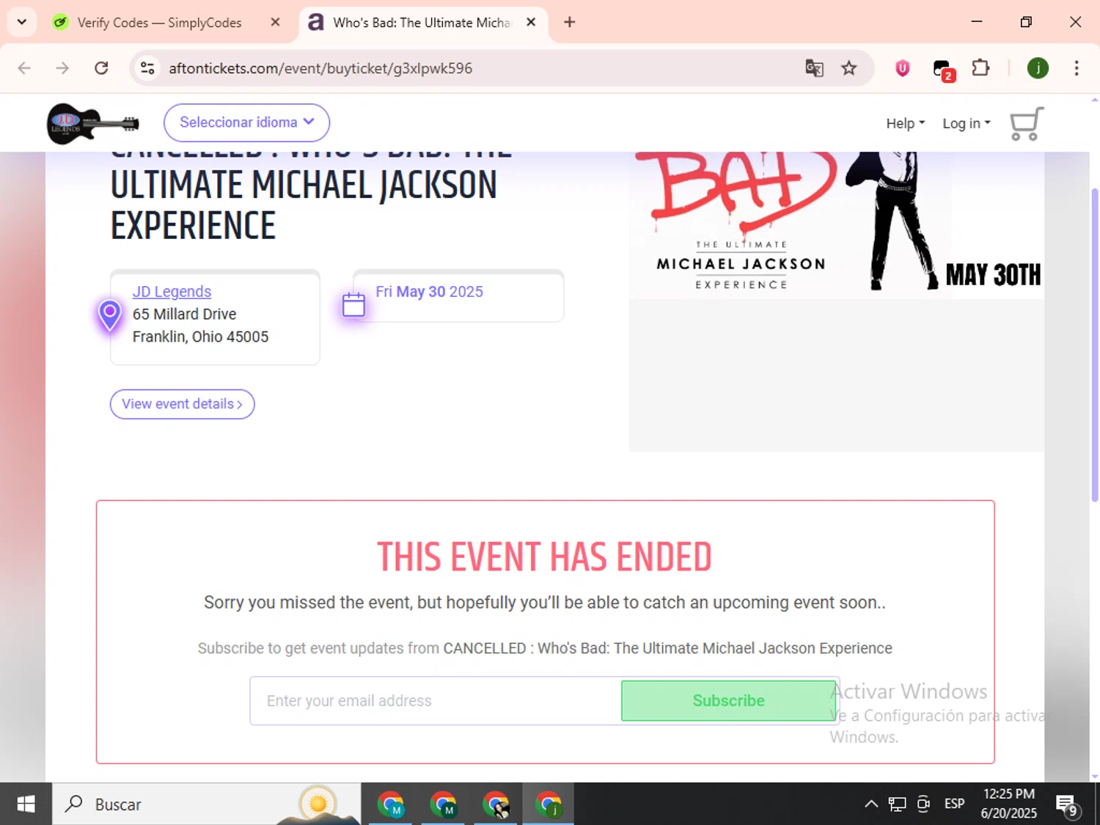Open the Help dropdown menu
The width and height of the screenshot is (1100, 825).
[905, 123]
